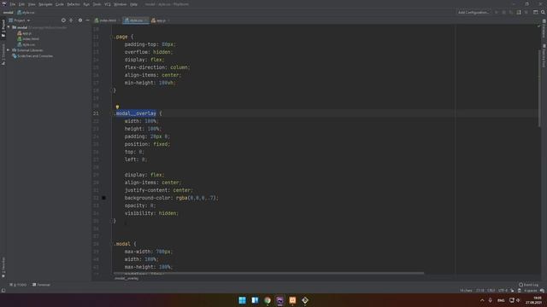Click the Run arrow icon in toolbar
Screen dimensions: 547x307
[497, 13]
